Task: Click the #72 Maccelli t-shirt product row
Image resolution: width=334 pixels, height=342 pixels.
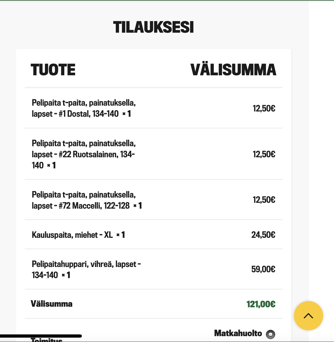Action: click(154, 200)
